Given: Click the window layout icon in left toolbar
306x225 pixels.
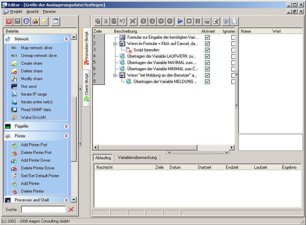Looking at the screenshot, I should tap(55, 21).
